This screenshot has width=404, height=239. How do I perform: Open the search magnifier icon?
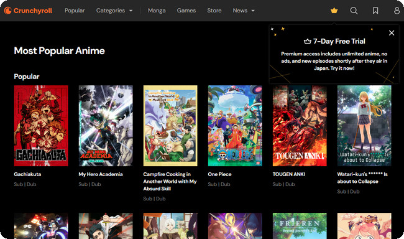tap(354, 11)
